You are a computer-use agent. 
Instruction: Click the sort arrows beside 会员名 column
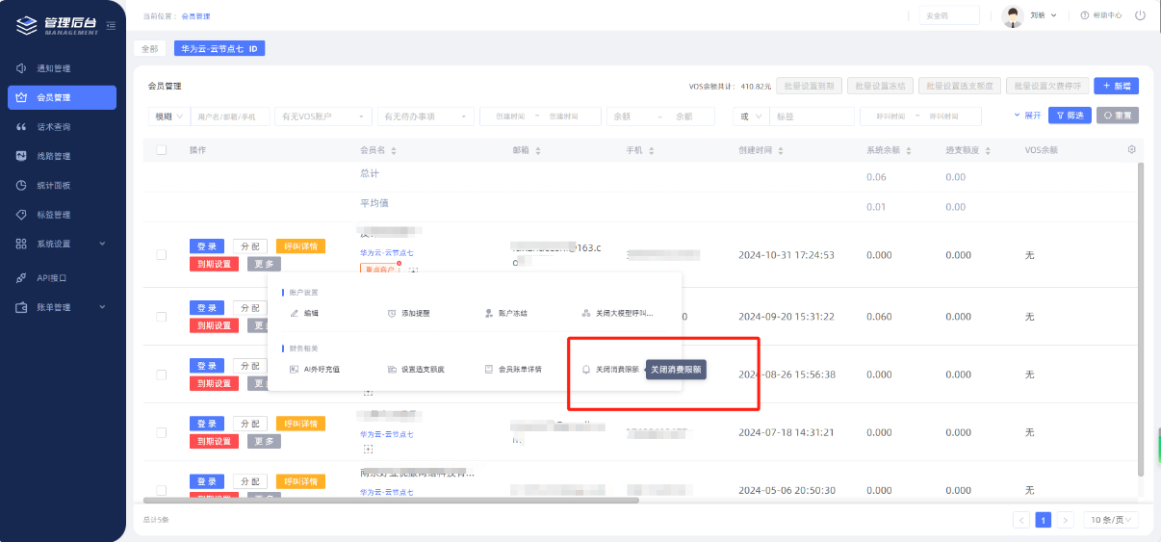click(394, 151)
